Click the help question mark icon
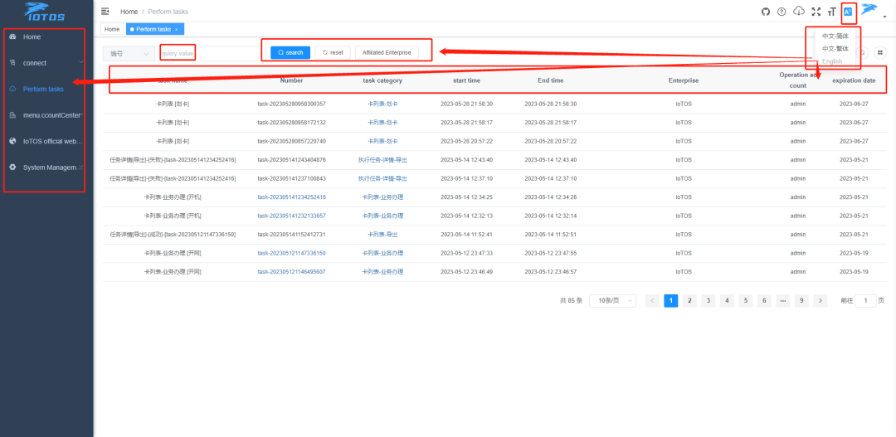Image resolution: width=896 pixels, height=437 pixels. tap(782, 12)
